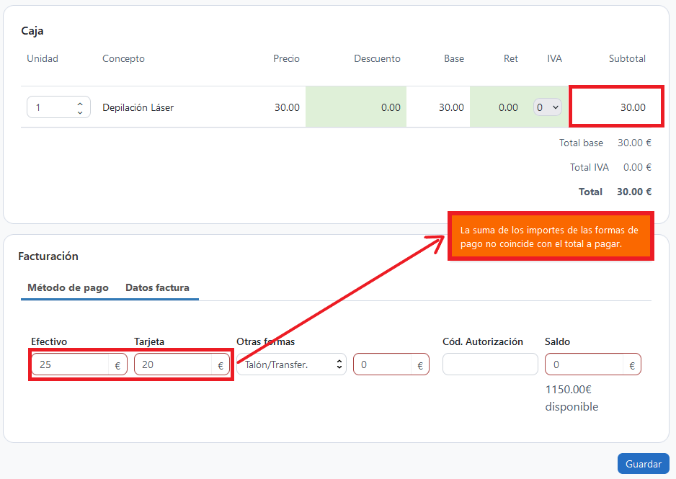This screenshot has width=676, height=479.
Task: Focus the Efectivo amount field
Action: (71, 364)
